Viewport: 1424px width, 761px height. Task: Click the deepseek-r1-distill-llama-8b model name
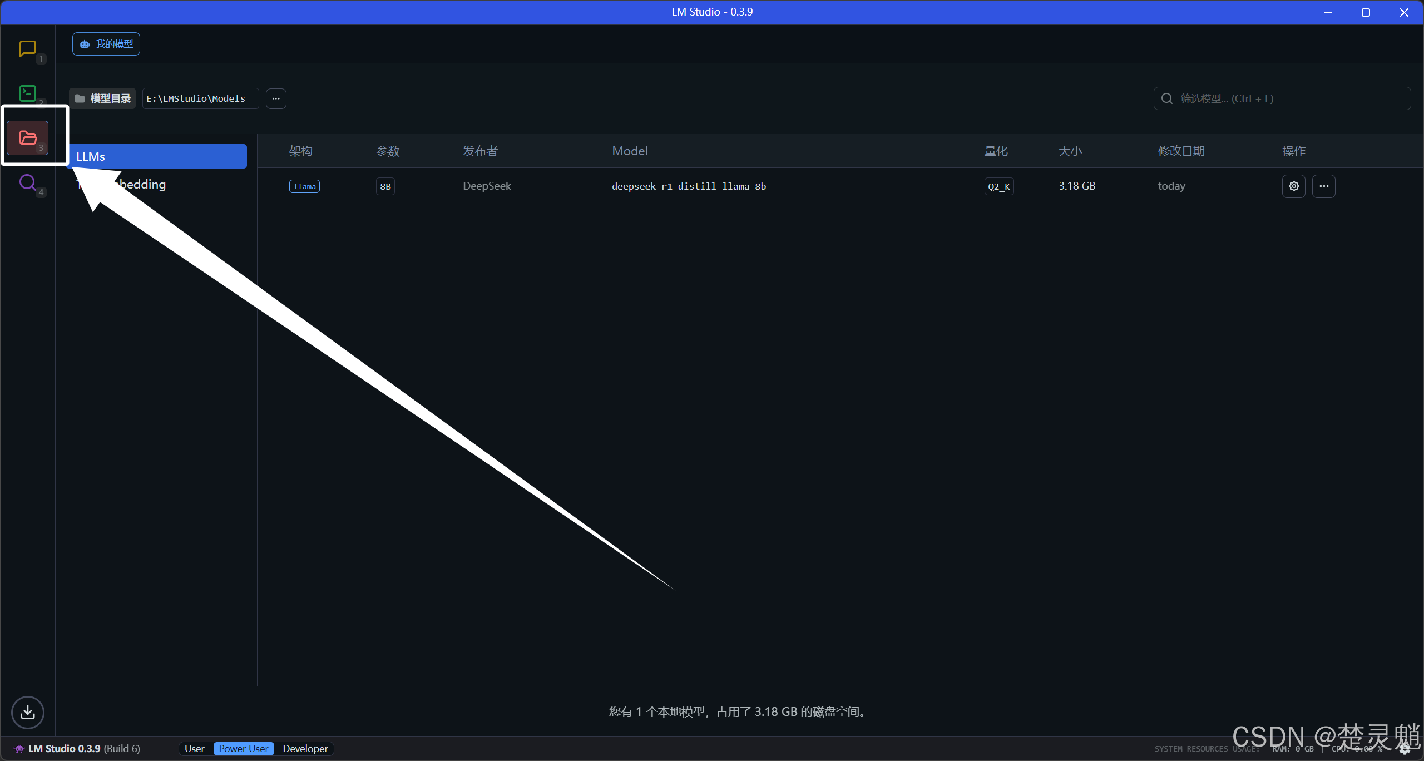689,186
